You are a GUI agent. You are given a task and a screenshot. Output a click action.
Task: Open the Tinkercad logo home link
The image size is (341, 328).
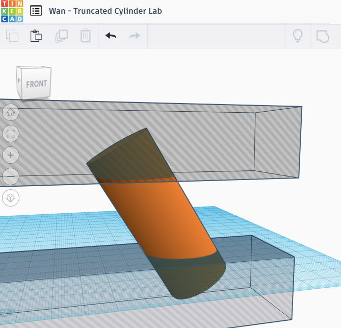click(12, 11)
